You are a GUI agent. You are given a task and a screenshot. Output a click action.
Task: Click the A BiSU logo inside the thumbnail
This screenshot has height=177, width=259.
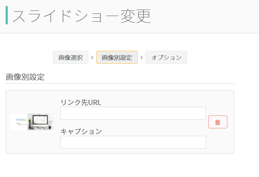[21, 120]
